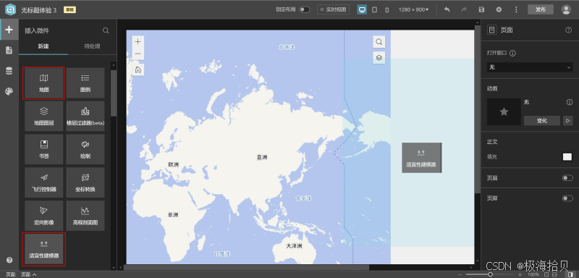The height and width of the screenshot is (278, 579).
Task: Select the 地图图层 (Map Layers) widget
Action: [x=43, y=117]
